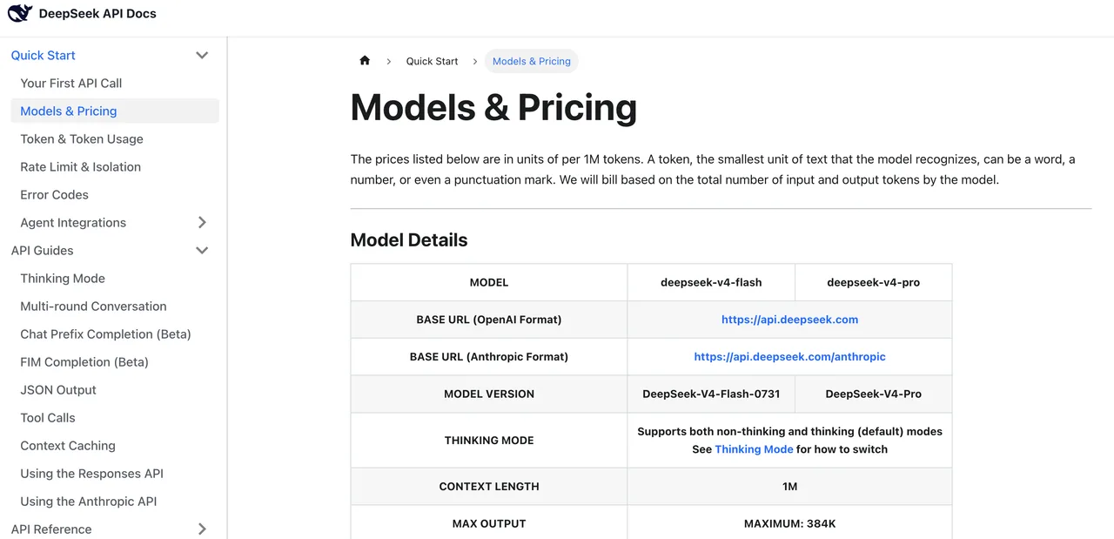The image size is (1114, 539).
Task: Expand the Agent Integrations chevron
Action: coord(202,223)
